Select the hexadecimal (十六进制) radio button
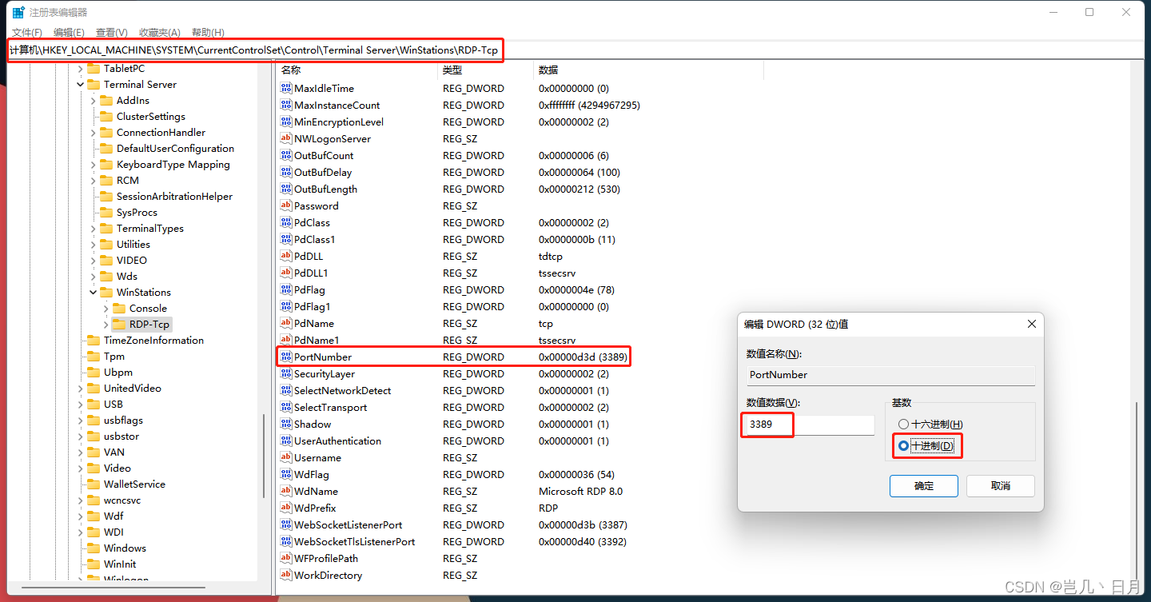The width and height of the screenshot is (1151, 602). point(903,425)
